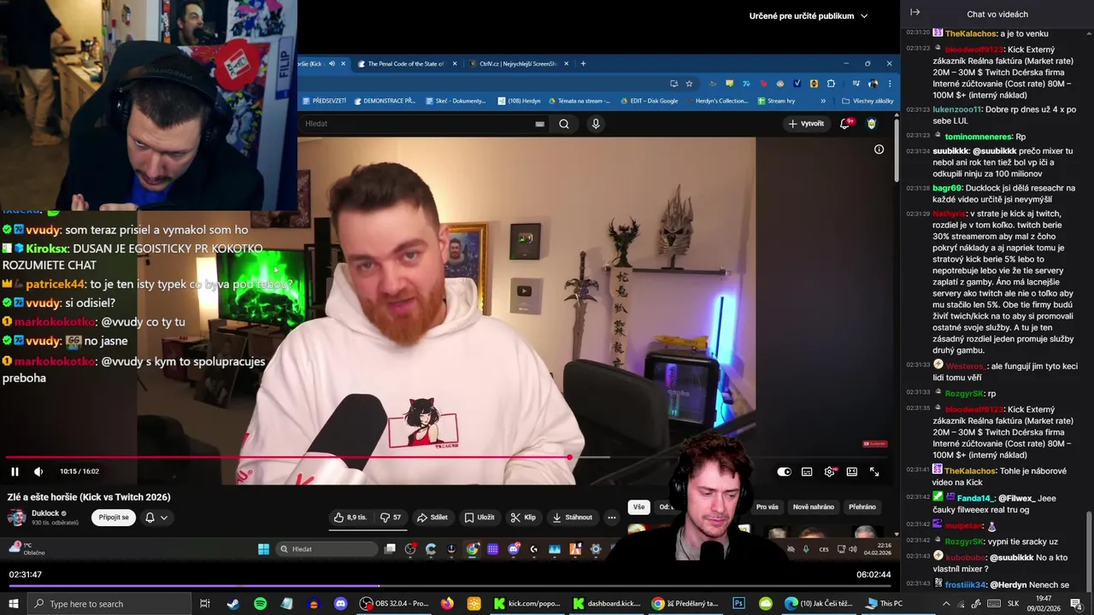Open the Duklock channel name link
This screenshot has height=615, width=1094.
coord(45,513)
